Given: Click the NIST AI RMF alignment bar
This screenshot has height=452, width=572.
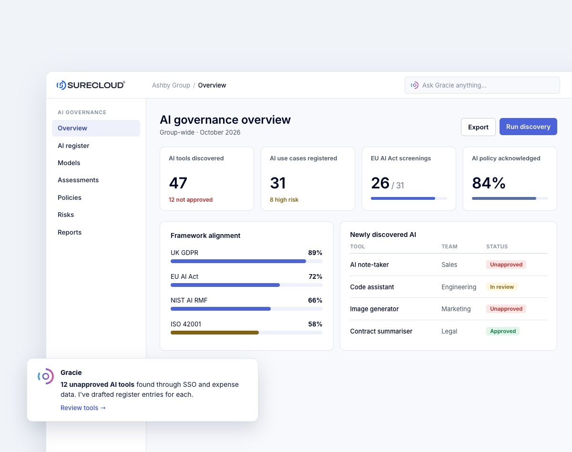Looking at the screenshot, I should coord(246,309).
